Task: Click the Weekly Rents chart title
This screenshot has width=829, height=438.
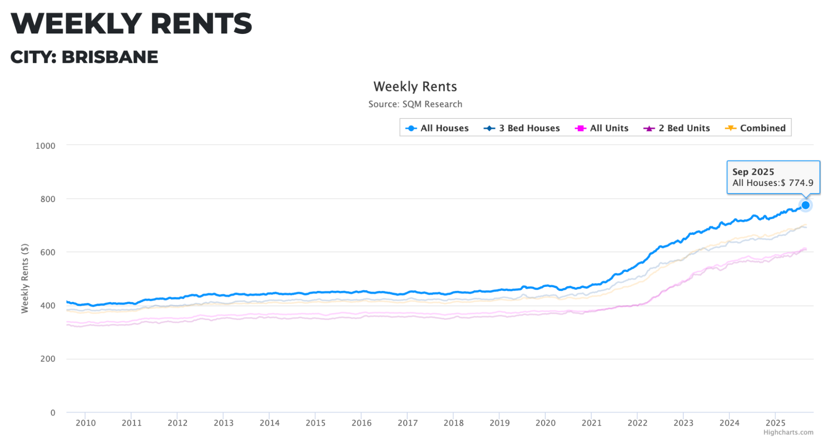Action: click(x=415, y=87)
